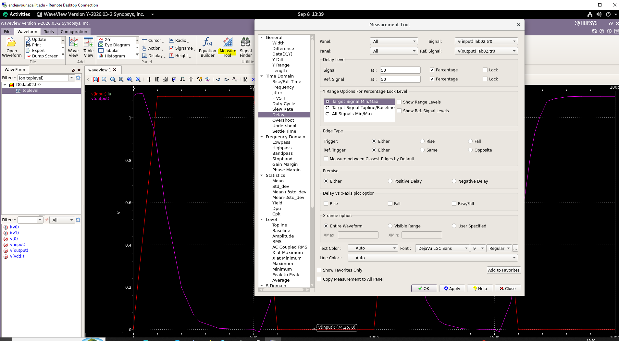Select Tabular panel type
619x341 pixels.
coord(109,50)
